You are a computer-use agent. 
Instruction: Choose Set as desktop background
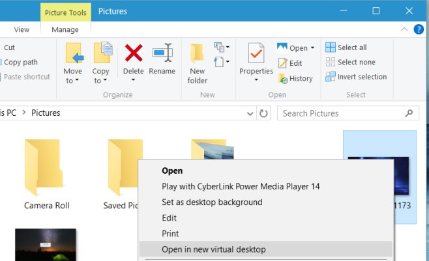212,202
